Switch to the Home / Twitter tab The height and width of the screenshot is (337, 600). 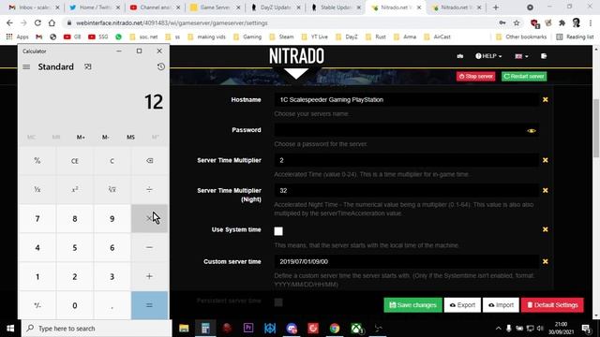click(x=94, y=7)
